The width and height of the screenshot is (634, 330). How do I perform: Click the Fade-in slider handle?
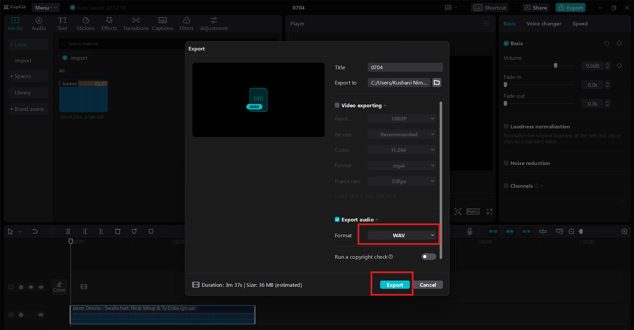click(505, 85)
